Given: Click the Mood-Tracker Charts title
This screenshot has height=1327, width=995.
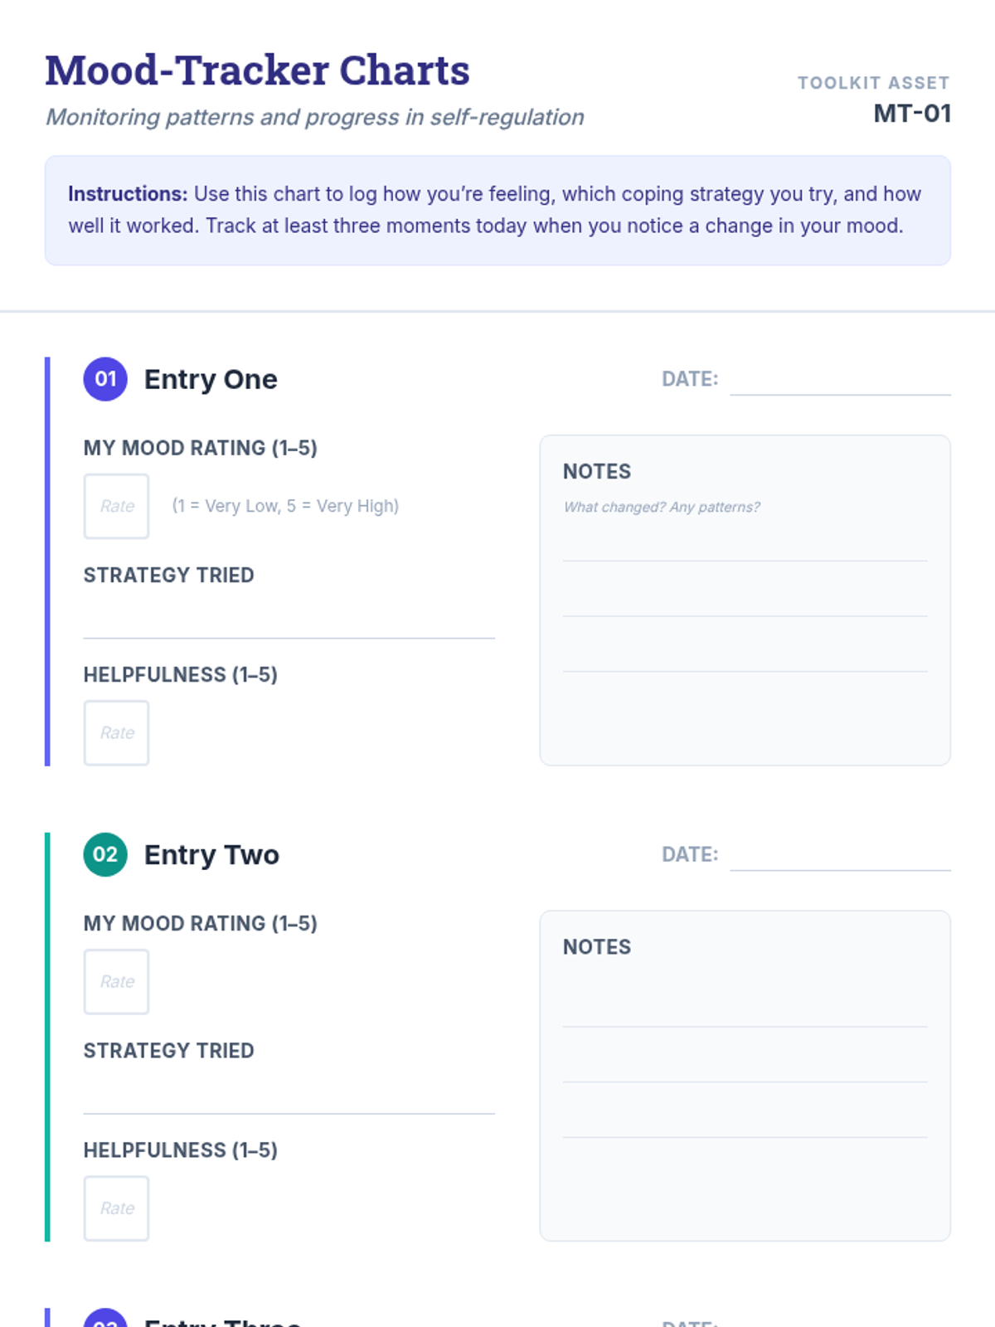Looking at the screenshot, I should [x=257, y=70].
